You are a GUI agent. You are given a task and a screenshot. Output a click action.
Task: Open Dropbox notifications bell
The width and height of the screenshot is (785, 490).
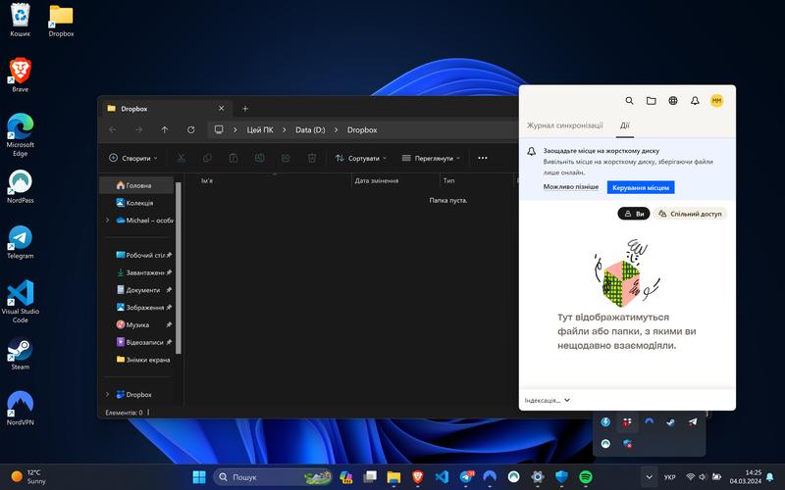[695, 101]
